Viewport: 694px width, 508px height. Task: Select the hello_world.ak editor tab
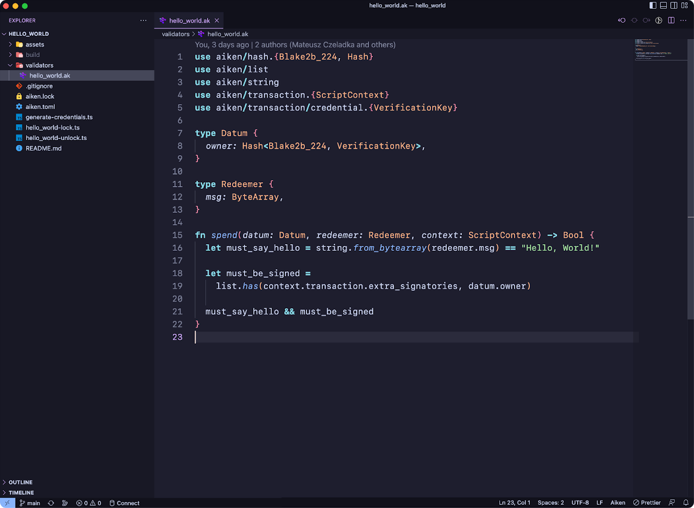pos(189,21)
